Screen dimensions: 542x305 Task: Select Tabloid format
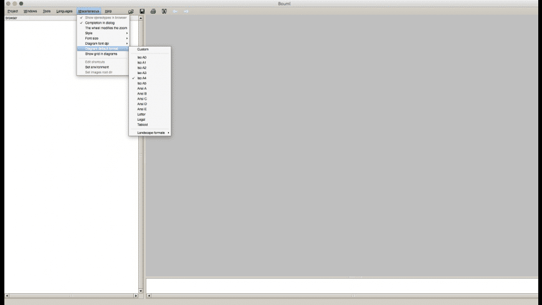click(x=150, y=124)
